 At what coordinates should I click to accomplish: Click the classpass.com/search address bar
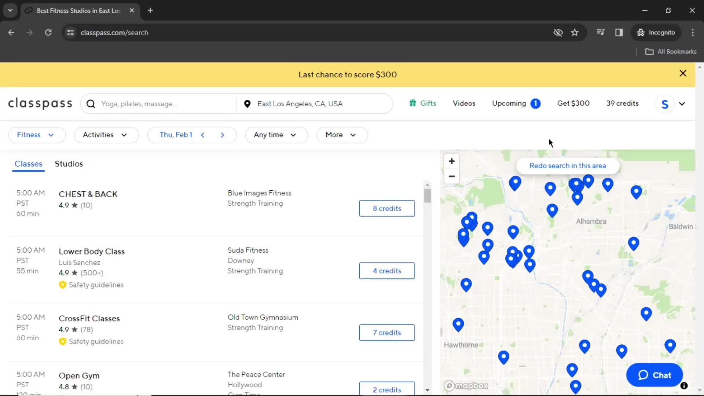point(114,33)
